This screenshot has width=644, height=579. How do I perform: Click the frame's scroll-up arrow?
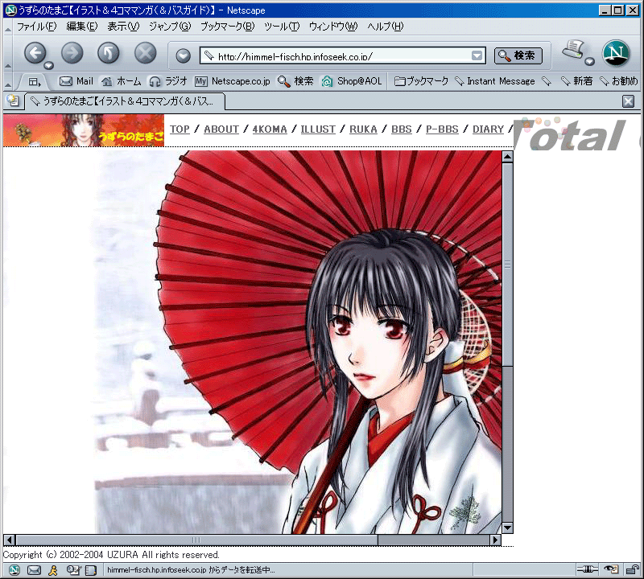508,157
